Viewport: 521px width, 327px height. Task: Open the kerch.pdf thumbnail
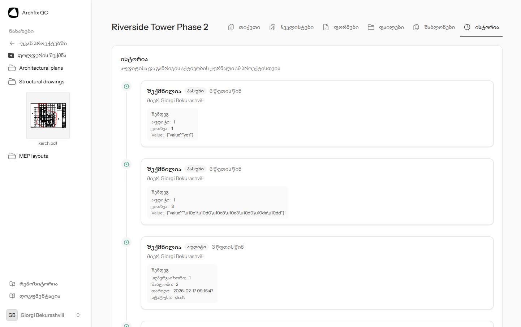tap(48, 115)
